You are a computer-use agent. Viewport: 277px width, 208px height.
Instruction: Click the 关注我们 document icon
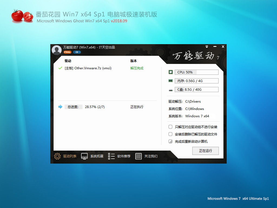pyautogui.click(x=138, y=156)
